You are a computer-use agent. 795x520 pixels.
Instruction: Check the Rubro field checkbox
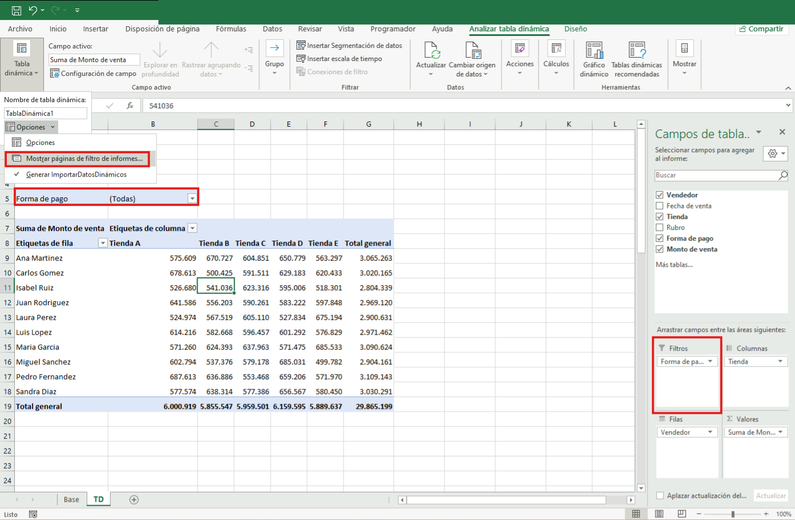(x=659, y=227)
